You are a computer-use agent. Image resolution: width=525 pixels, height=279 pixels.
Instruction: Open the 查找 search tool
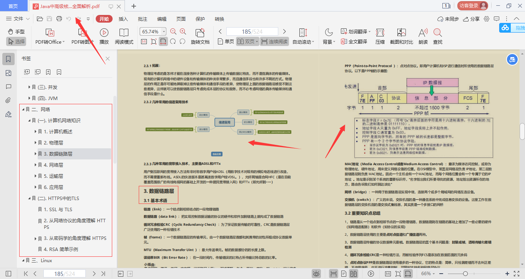437,37
